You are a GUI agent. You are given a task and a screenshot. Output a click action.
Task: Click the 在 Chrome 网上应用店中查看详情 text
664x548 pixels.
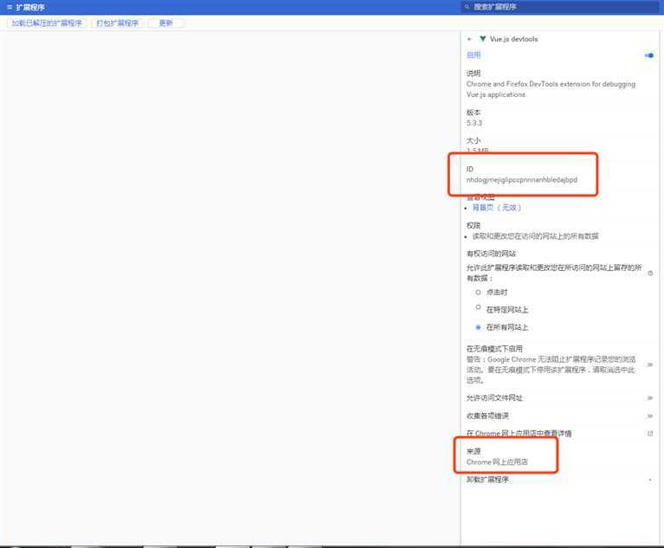(519, 433)
